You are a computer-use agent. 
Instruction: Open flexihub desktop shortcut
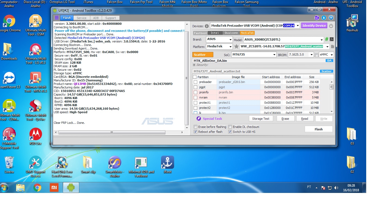pyautogui.click(x=352, y=23)
